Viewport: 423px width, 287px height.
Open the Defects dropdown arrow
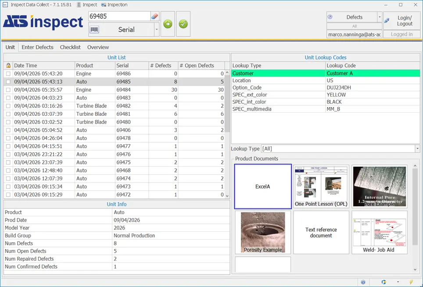(x=380, y=17)
